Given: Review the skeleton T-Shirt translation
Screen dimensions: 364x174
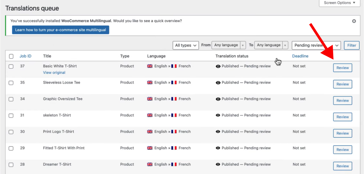Looking at the screenshot, I should coord(343,117).
